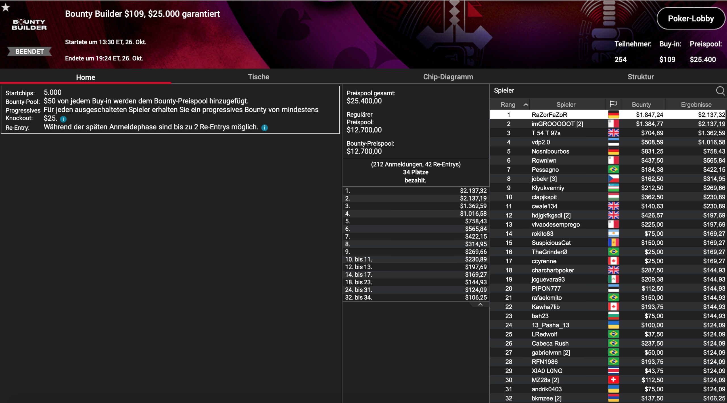Select player imGROOOOOT in the ranking
The width and height of the screenshot is (727, 403).
coord(557,124)
